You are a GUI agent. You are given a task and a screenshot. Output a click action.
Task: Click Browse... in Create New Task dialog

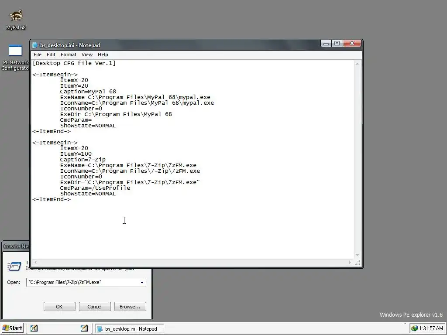point(130,307)
